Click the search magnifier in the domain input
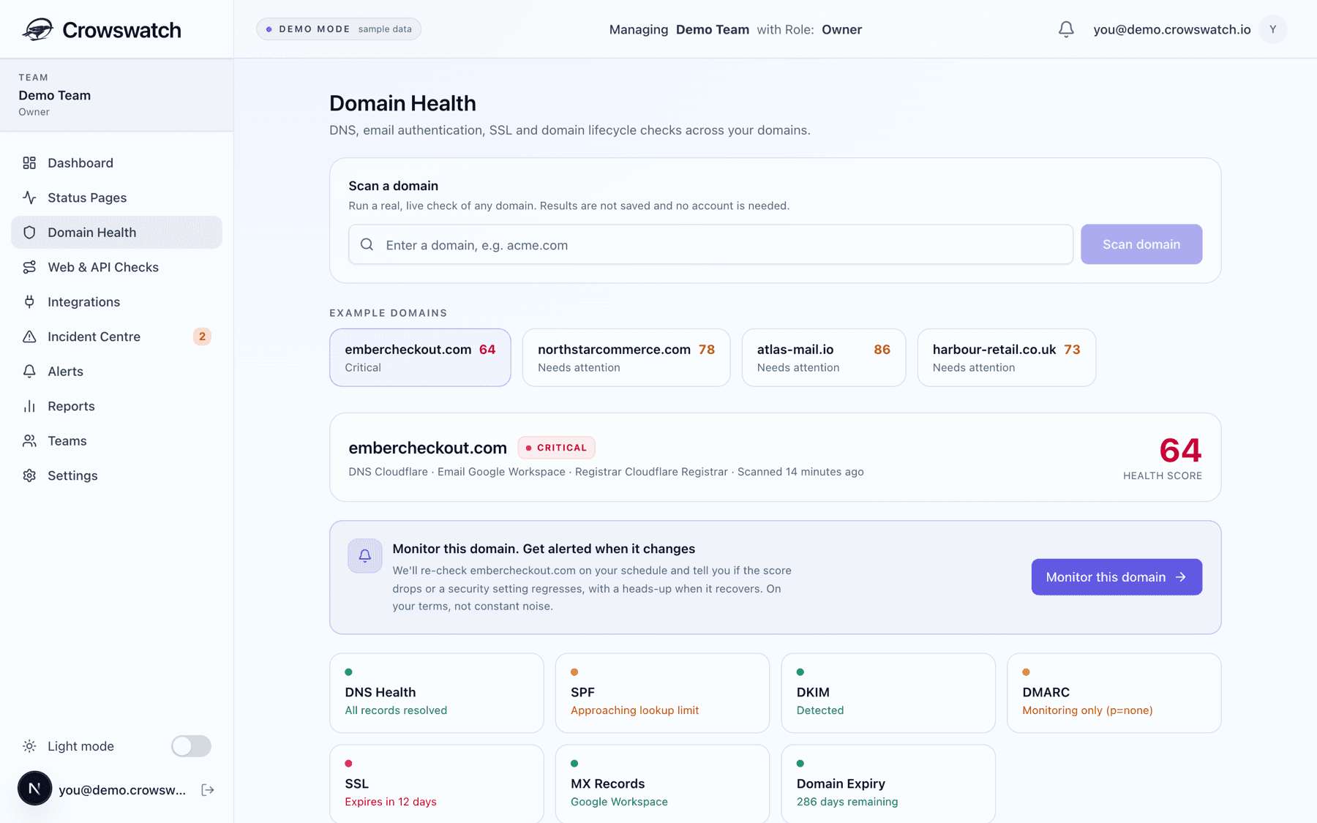The image size is (1317, 823). pyautogui.click(x=367, y=244)
